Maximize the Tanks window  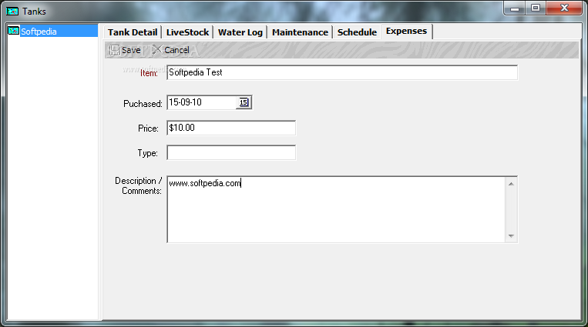point(536,8)
